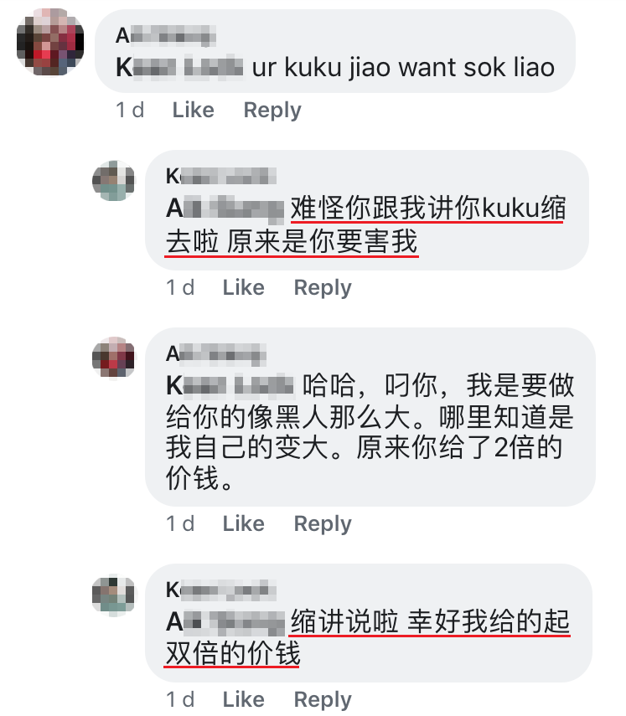Open the author name above the 缩讲说啦 reply
Image resolution: width=626 pixels, height=716 pixels.
pos(221,590)
